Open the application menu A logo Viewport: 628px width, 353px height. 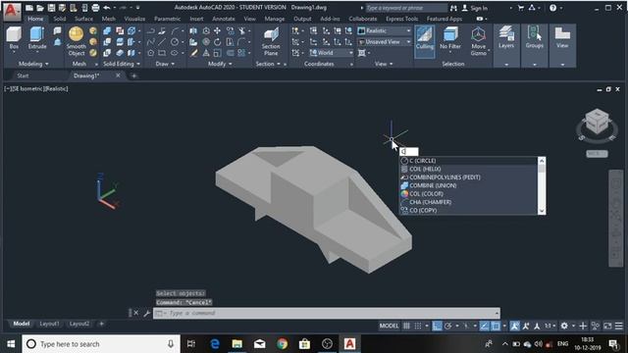click(12, 11)
